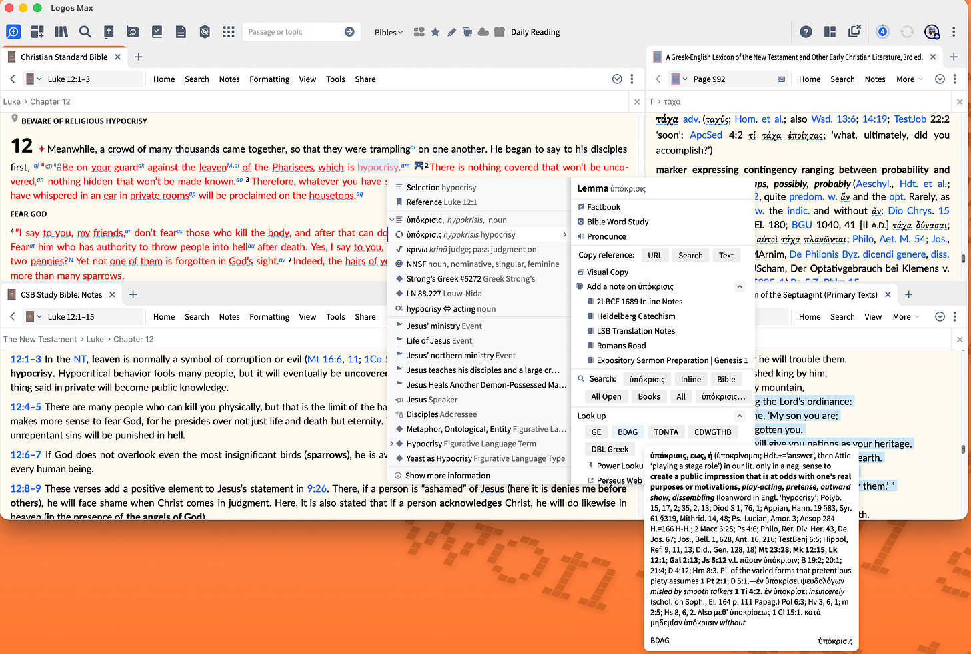Open the shield guides icon in toolbar

click(x=205, y=31)
